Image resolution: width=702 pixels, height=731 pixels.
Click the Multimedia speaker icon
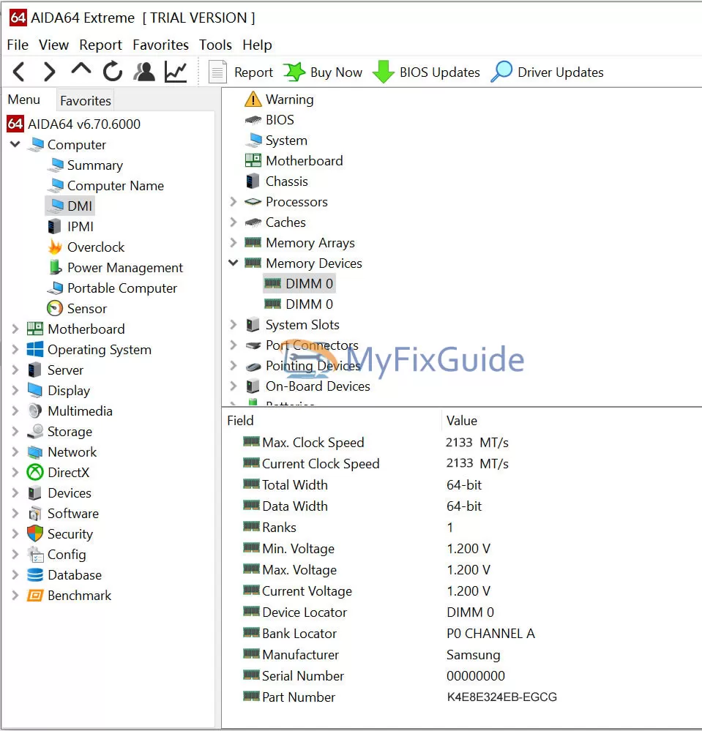click(35, 411)
